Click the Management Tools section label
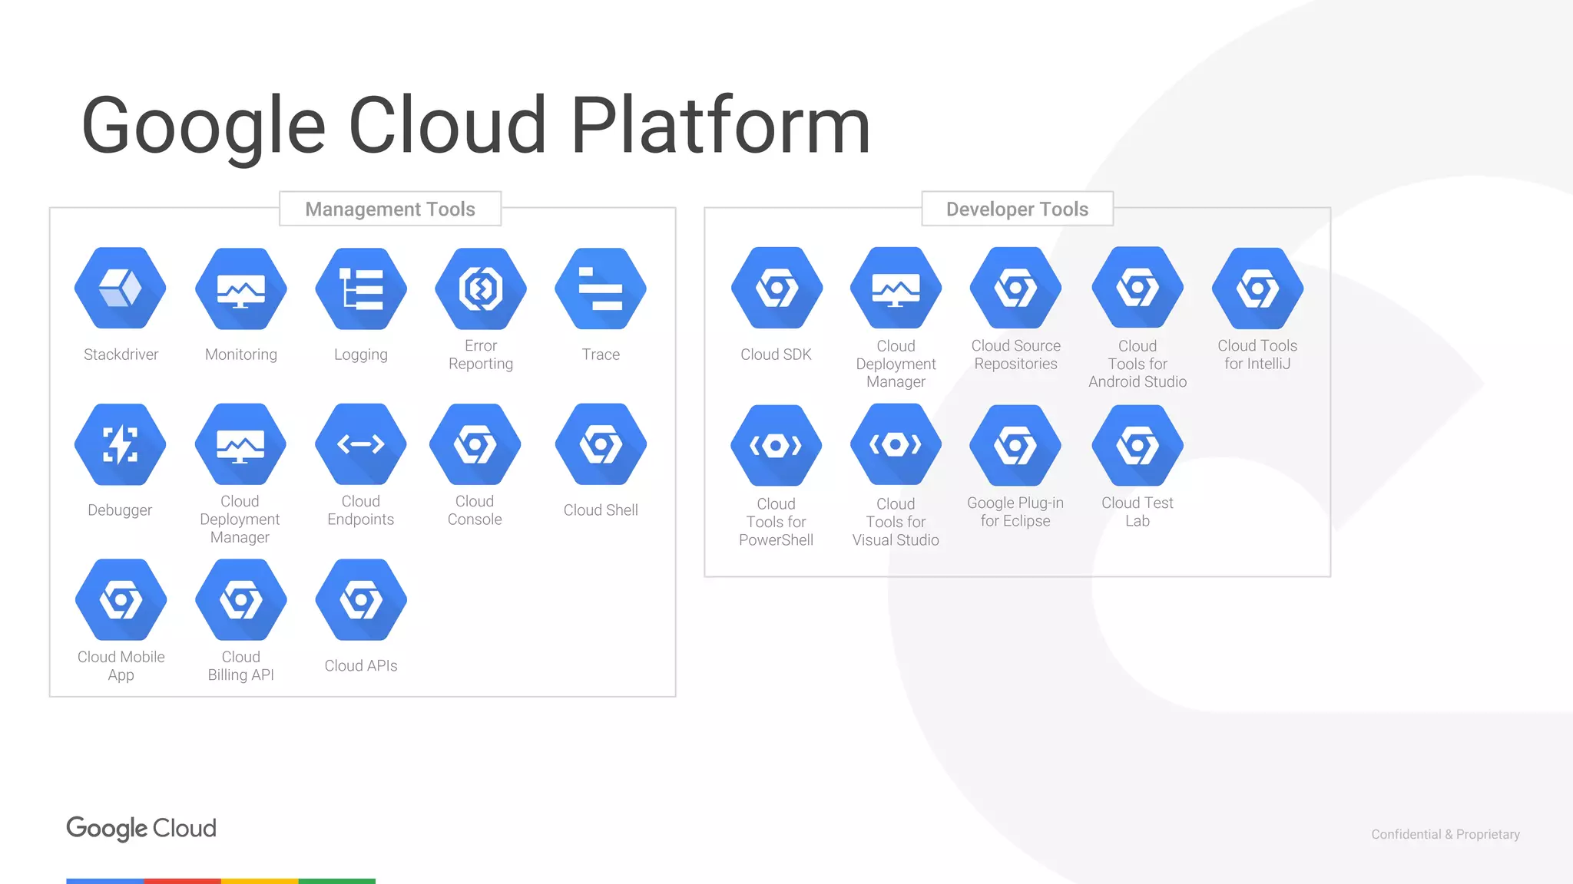 [x=390, y=209]
